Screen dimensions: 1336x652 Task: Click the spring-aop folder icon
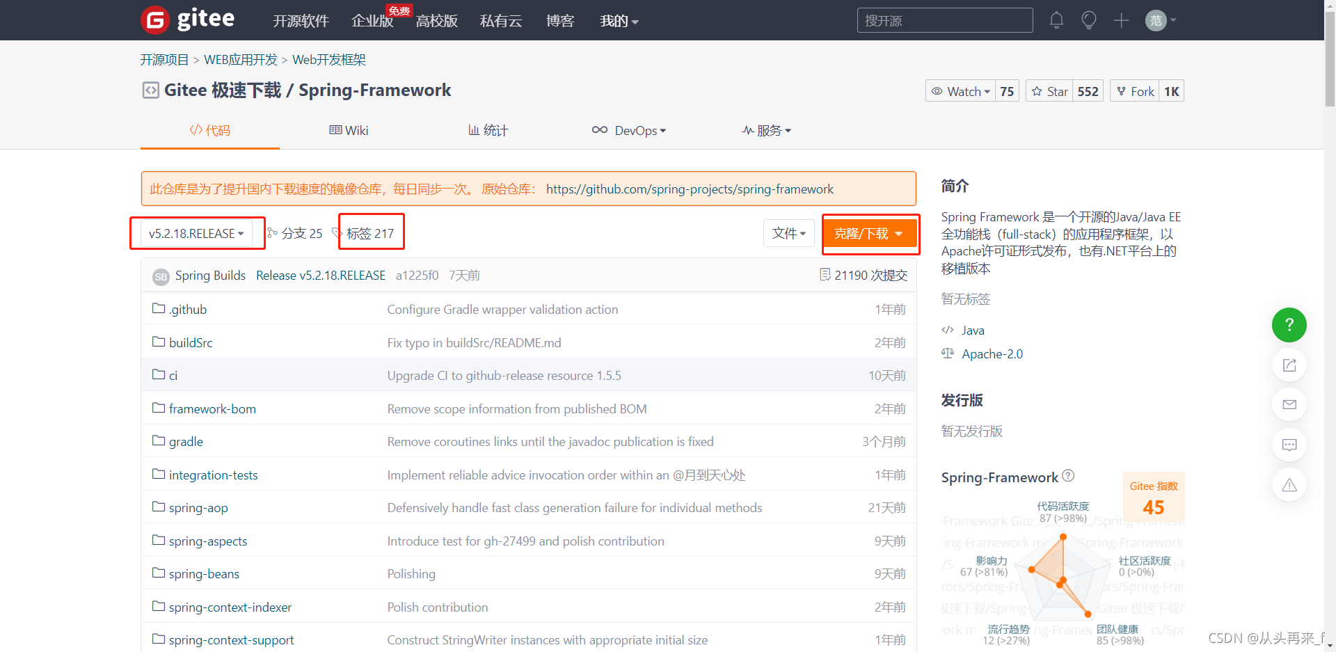tap(159, 507)
